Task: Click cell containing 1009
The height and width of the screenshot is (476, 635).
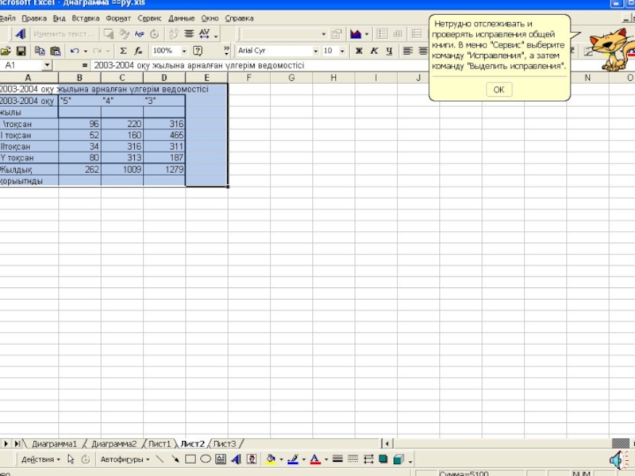Action: (x=122, y=170)
